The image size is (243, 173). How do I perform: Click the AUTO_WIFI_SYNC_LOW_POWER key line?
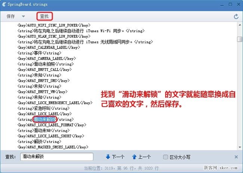[54, 25]
